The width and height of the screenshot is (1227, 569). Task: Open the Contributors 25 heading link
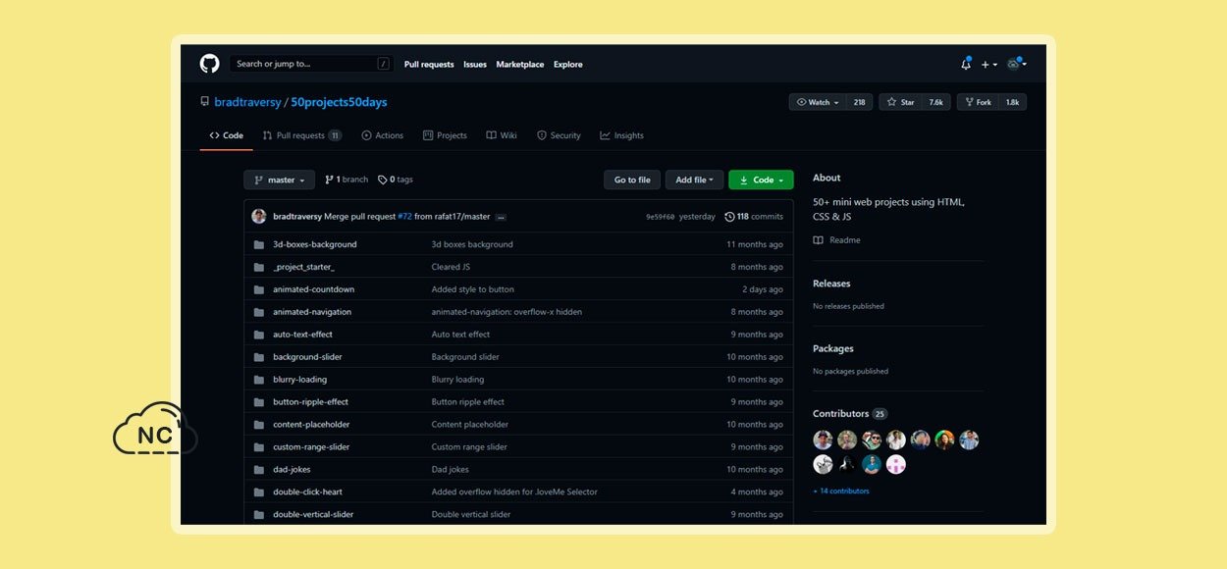(849, 414)
